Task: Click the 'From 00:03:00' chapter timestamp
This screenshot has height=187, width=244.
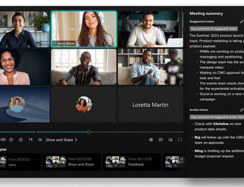Action: 80,159
